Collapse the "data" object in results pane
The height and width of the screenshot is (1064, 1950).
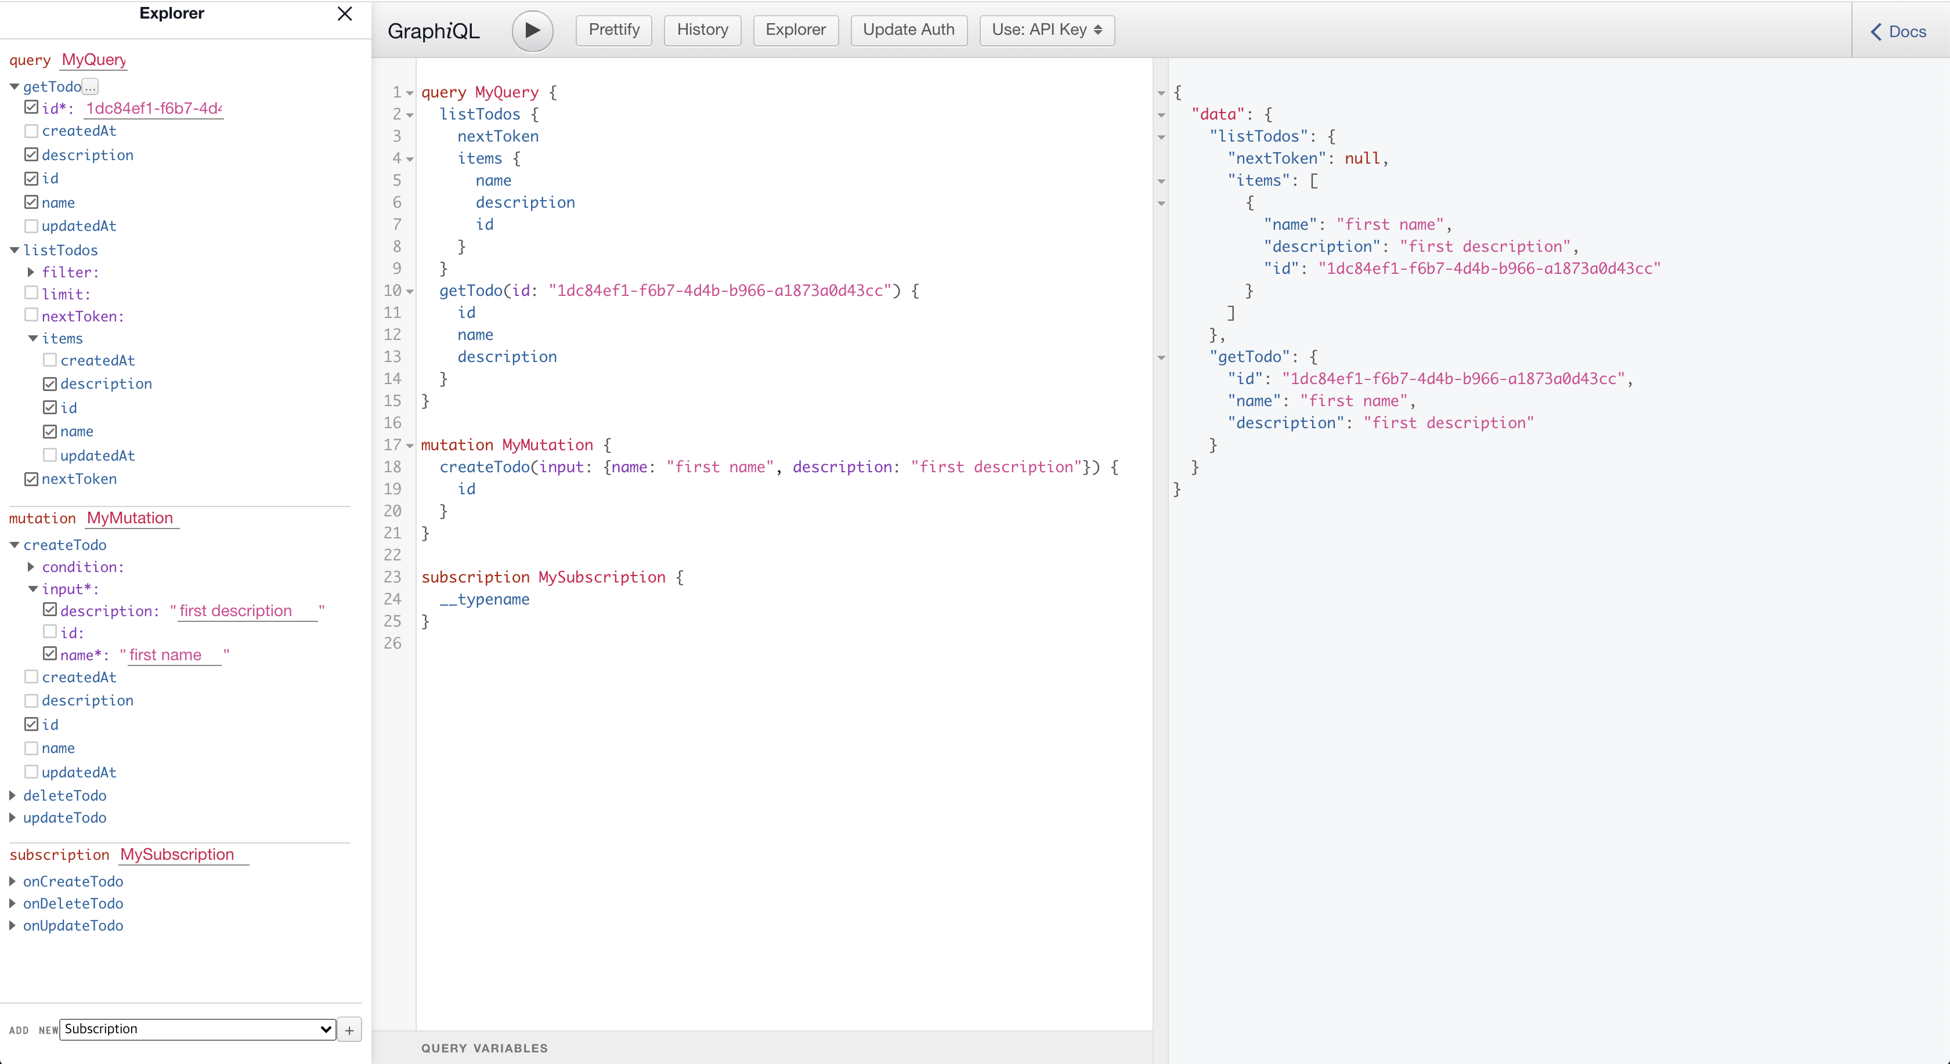(1161, 115)
